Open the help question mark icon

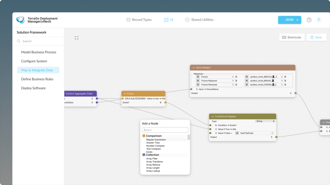coord(309,20)
